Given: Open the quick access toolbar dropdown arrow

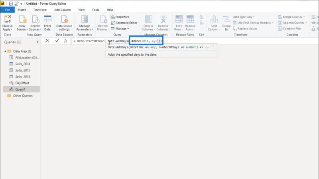Looking at the screenshot, I should 21,4.
